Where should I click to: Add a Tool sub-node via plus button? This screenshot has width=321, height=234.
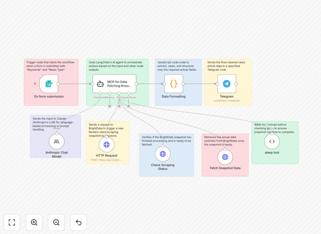click(119, 106)
